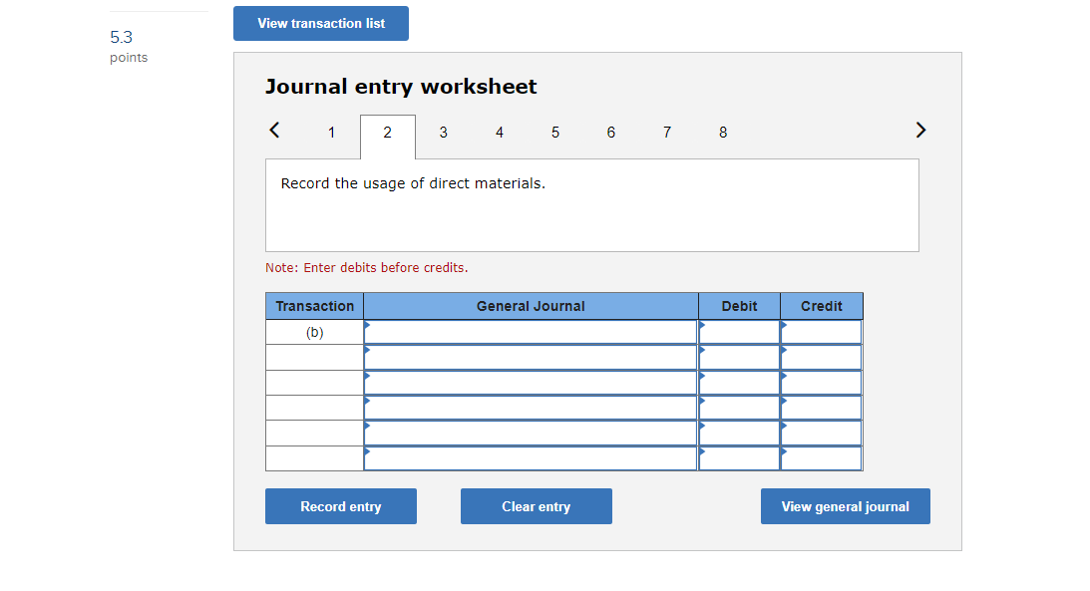This screenshot has width=1090, height=591.
Task: Click the Record entry button
Action: pyautogui.click(x=340, y=506)
